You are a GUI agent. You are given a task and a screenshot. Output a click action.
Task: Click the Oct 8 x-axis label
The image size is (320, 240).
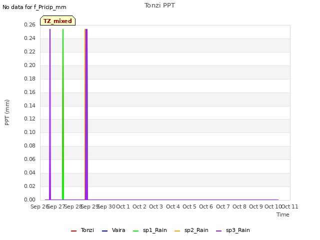click(239, 206)
